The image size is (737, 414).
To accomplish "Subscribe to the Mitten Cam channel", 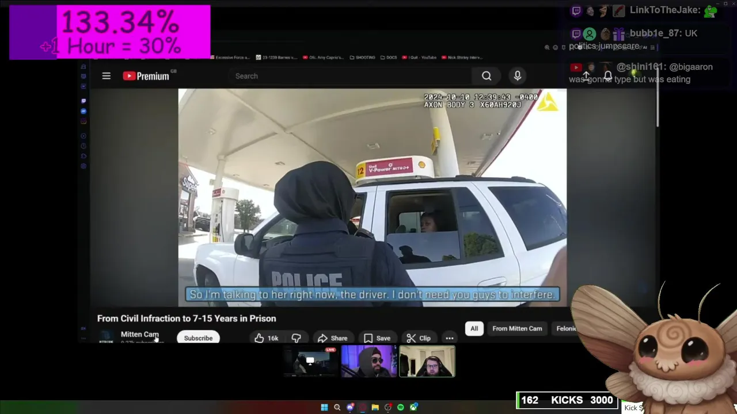I will tap(198, 338).
